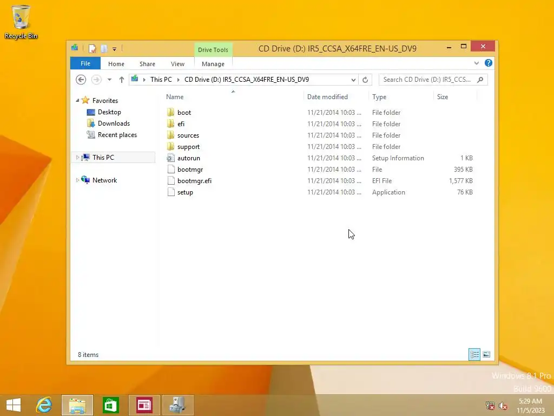554x416 pixels.
Task: Open the Recycle Bin desktop icon
Action: pos(21,22)
